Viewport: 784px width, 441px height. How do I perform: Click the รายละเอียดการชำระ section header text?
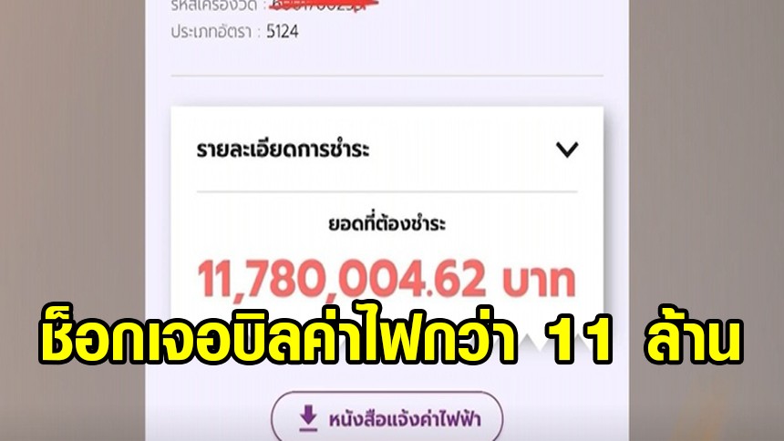[x=283, y=149]
